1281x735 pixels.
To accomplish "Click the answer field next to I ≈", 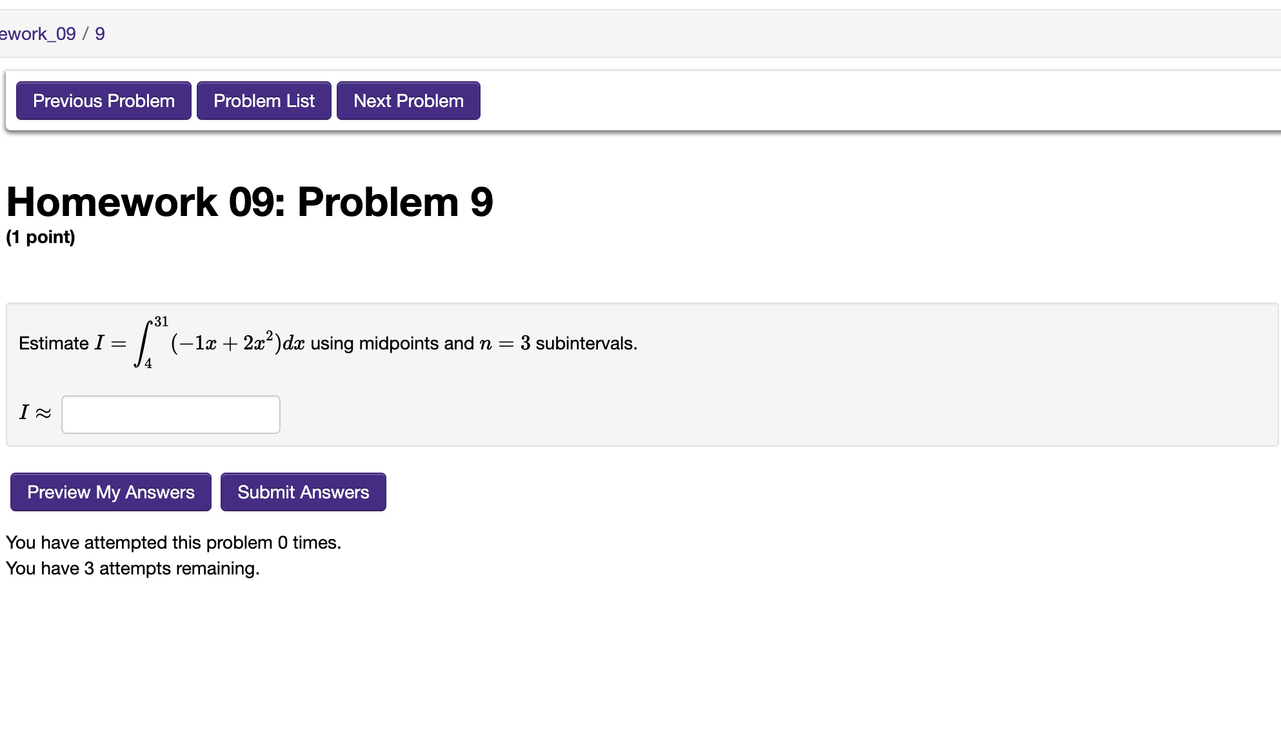I will click(170, 415).
